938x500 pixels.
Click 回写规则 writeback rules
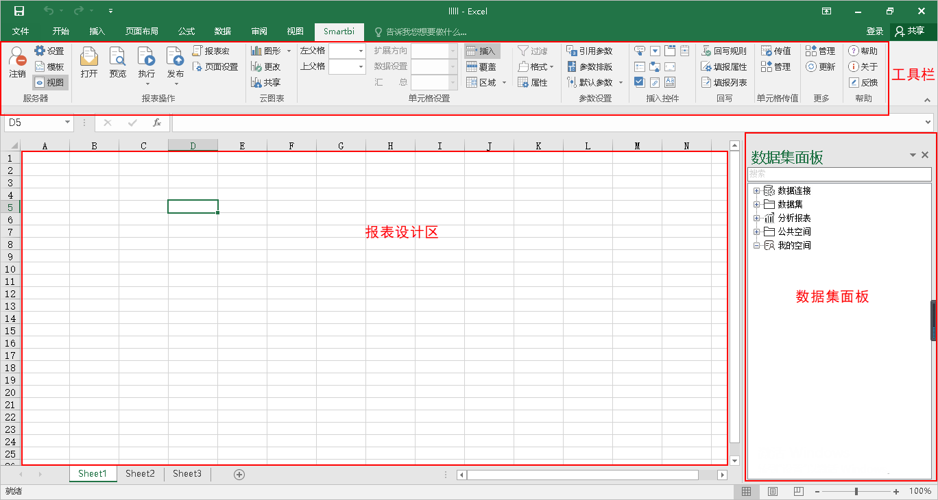click(724, 51)
